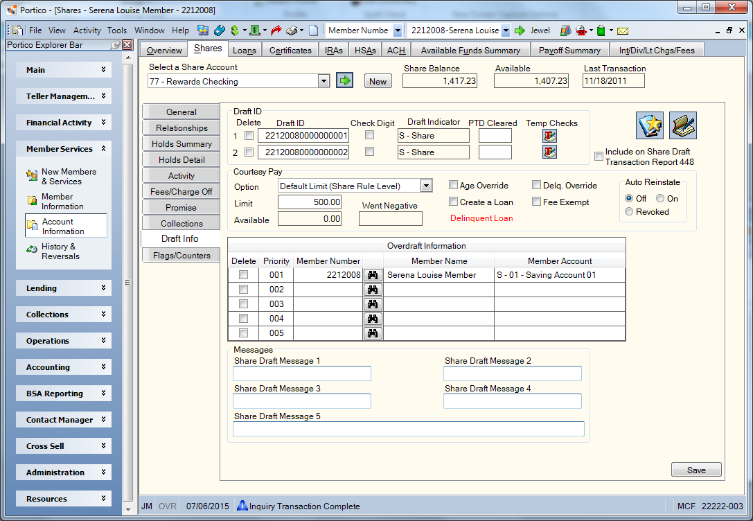The height and width of the screenshot is (521, 753).
Task: Open the 2212008-Serena Louise member dropdown
Action: (506, 30)
